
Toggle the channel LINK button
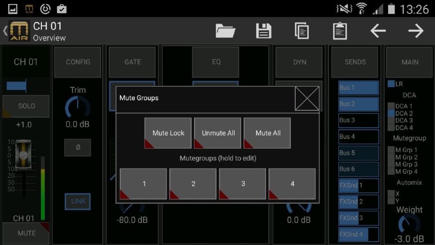(78, 201)
